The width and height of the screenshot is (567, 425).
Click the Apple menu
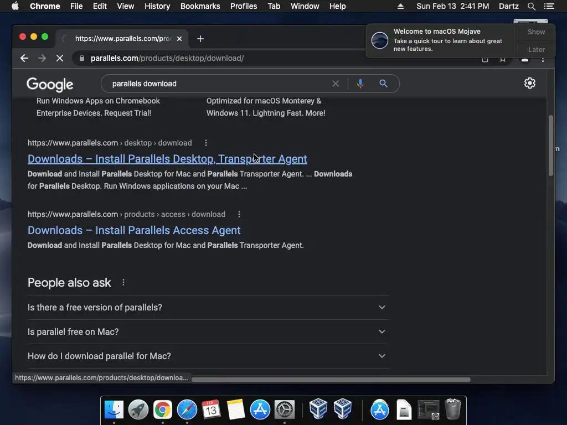tap(15, 6)
